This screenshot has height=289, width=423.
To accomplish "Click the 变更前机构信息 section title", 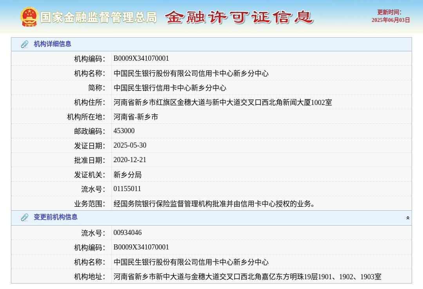I will tap(56, 217).
